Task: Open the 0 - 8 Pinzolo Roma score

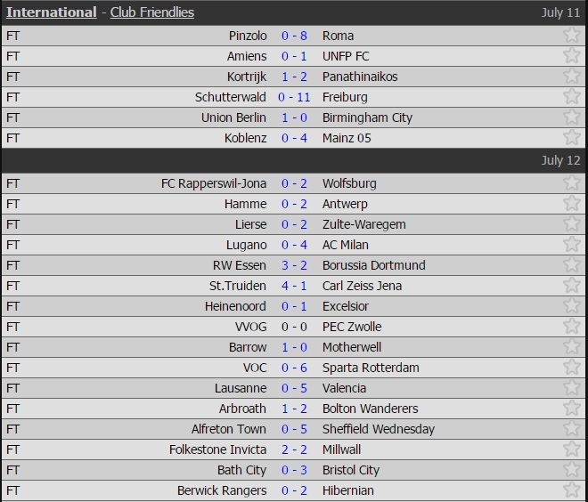Action: click(294, 36)
